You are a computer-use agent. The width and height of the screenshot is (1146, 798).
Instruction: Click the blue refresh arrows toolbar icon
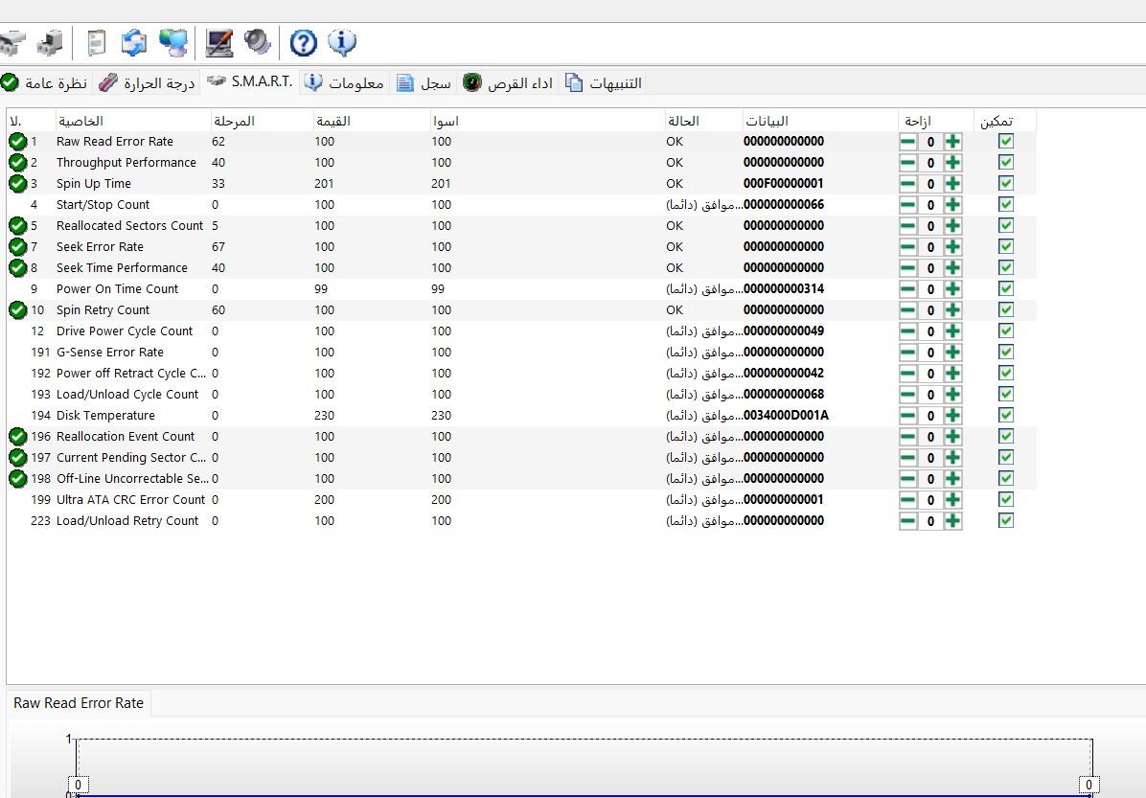point(134,42)
